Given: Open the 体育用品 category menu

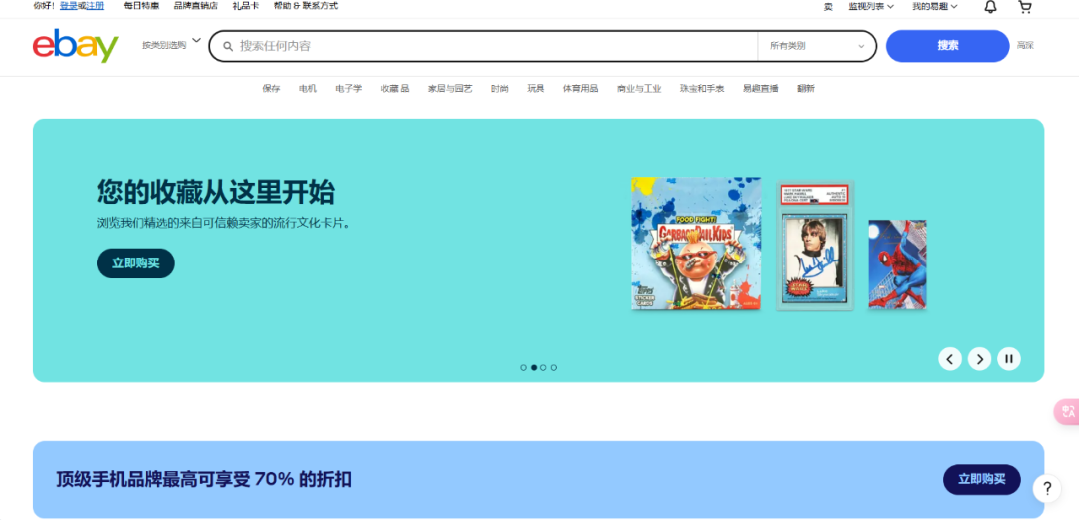Looking at the screenshot, I should coord(580,88).
